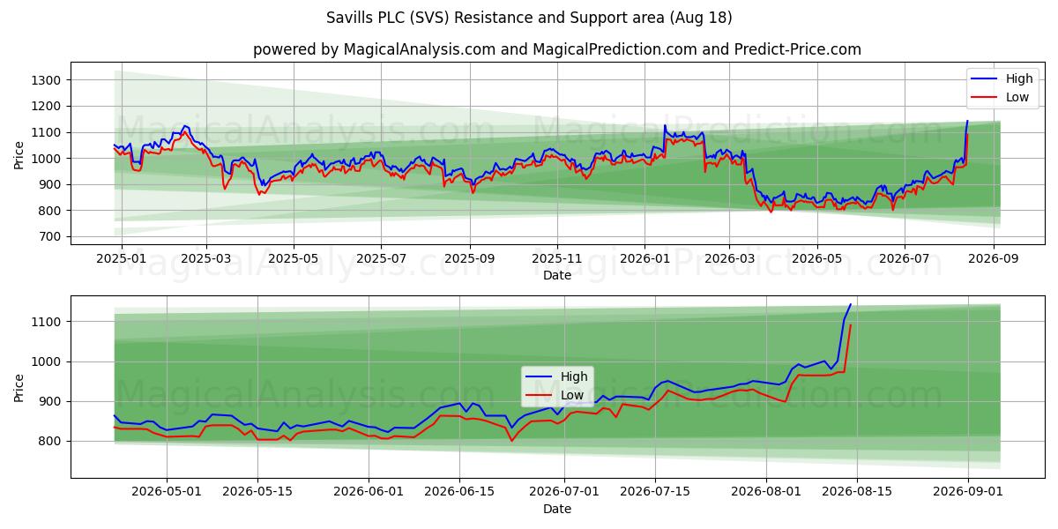Click the 2025-09 date tick on top chart
The height and width of the screenshot is (529, 1058).
click(470, 260)
